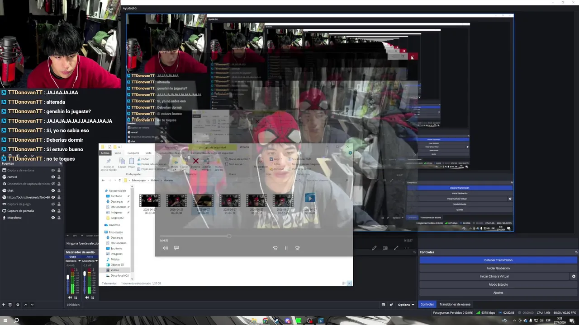
Task: Mute the Microfono audio speaker icon
Action: click(87, 297)
